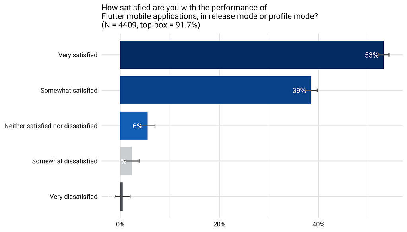
Task: Click the N = 4409 top-box subtitle
Action: point(151,25)
